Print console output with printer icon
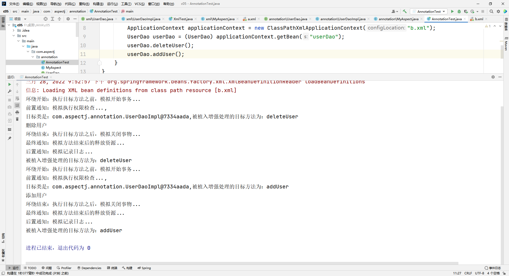The width and height of the screenshot is (509, 276). pos(17,112)
